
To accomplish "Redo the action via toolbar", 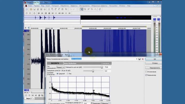I will tap(74, 9).
